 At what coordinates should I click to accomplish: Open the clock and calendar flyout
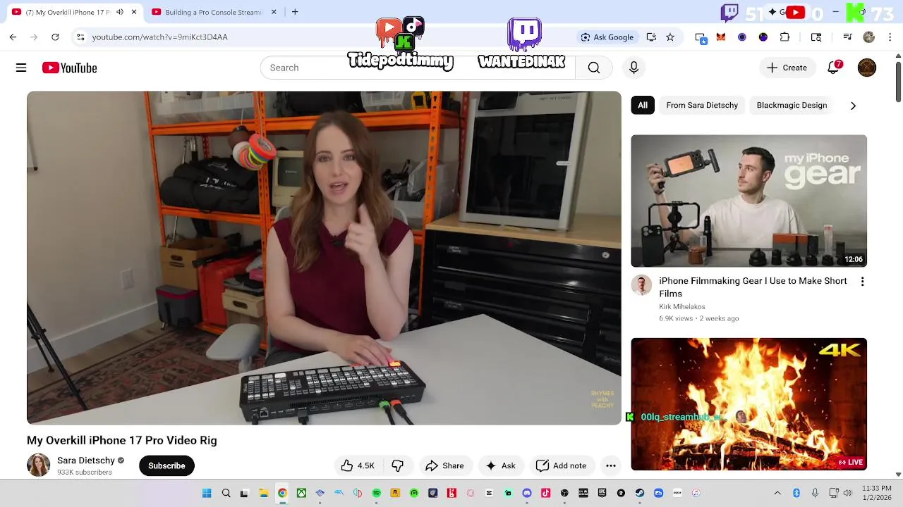coord(877,493)
